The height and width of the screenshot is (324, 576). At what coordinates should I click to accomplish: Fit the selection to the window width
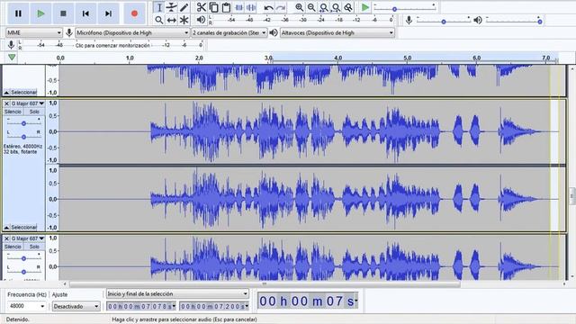[324, 7]
